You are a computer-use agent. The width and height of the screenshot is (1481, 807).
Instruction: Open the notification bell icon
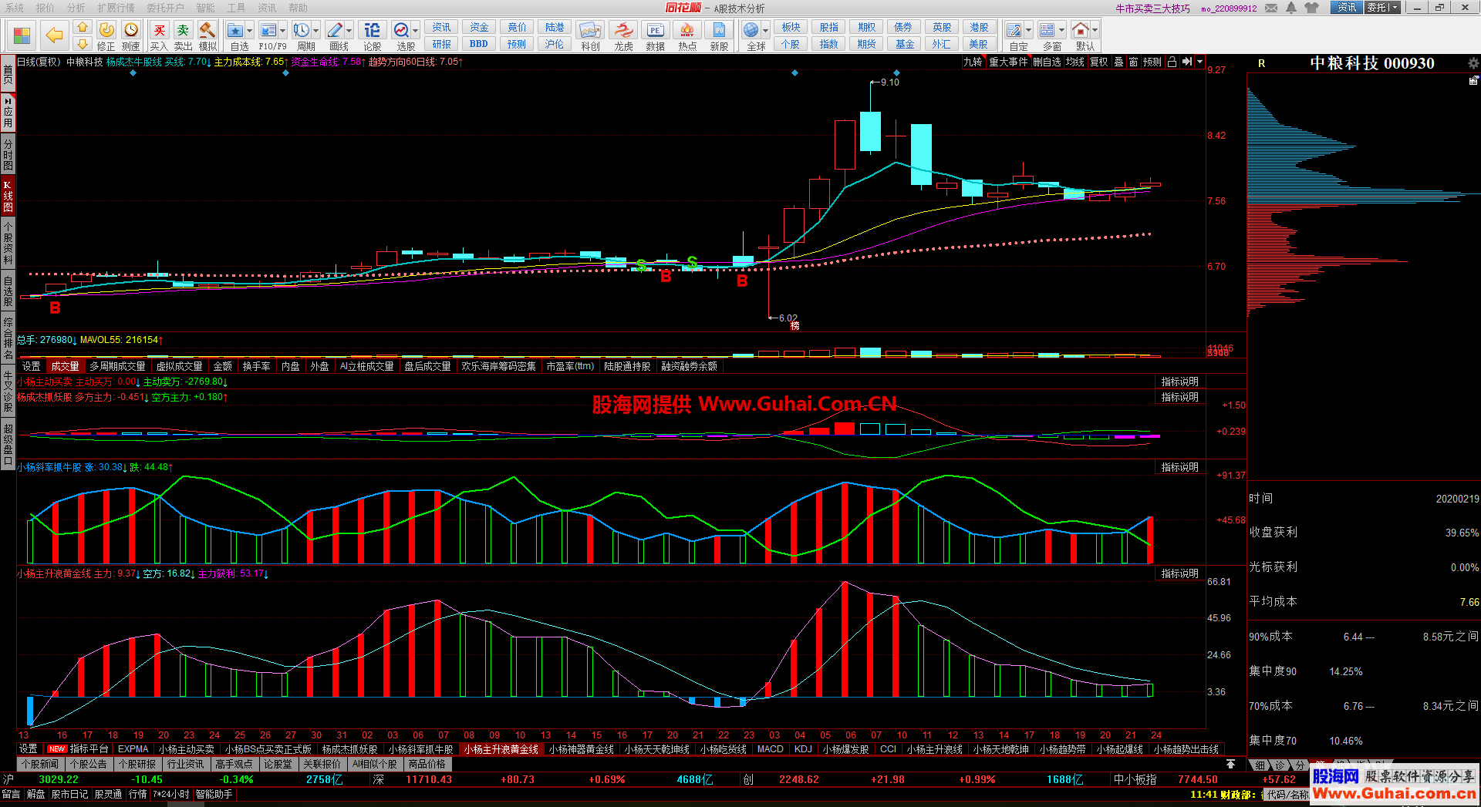(1291, 8)
